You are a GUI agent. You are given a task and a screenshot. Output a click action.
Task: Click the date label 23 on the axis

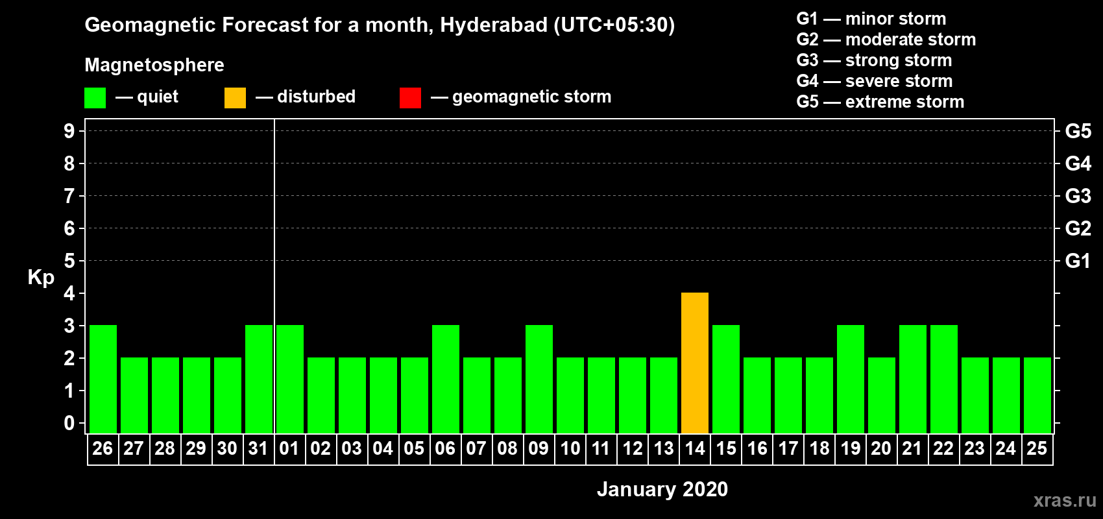(x=975, y=449)
